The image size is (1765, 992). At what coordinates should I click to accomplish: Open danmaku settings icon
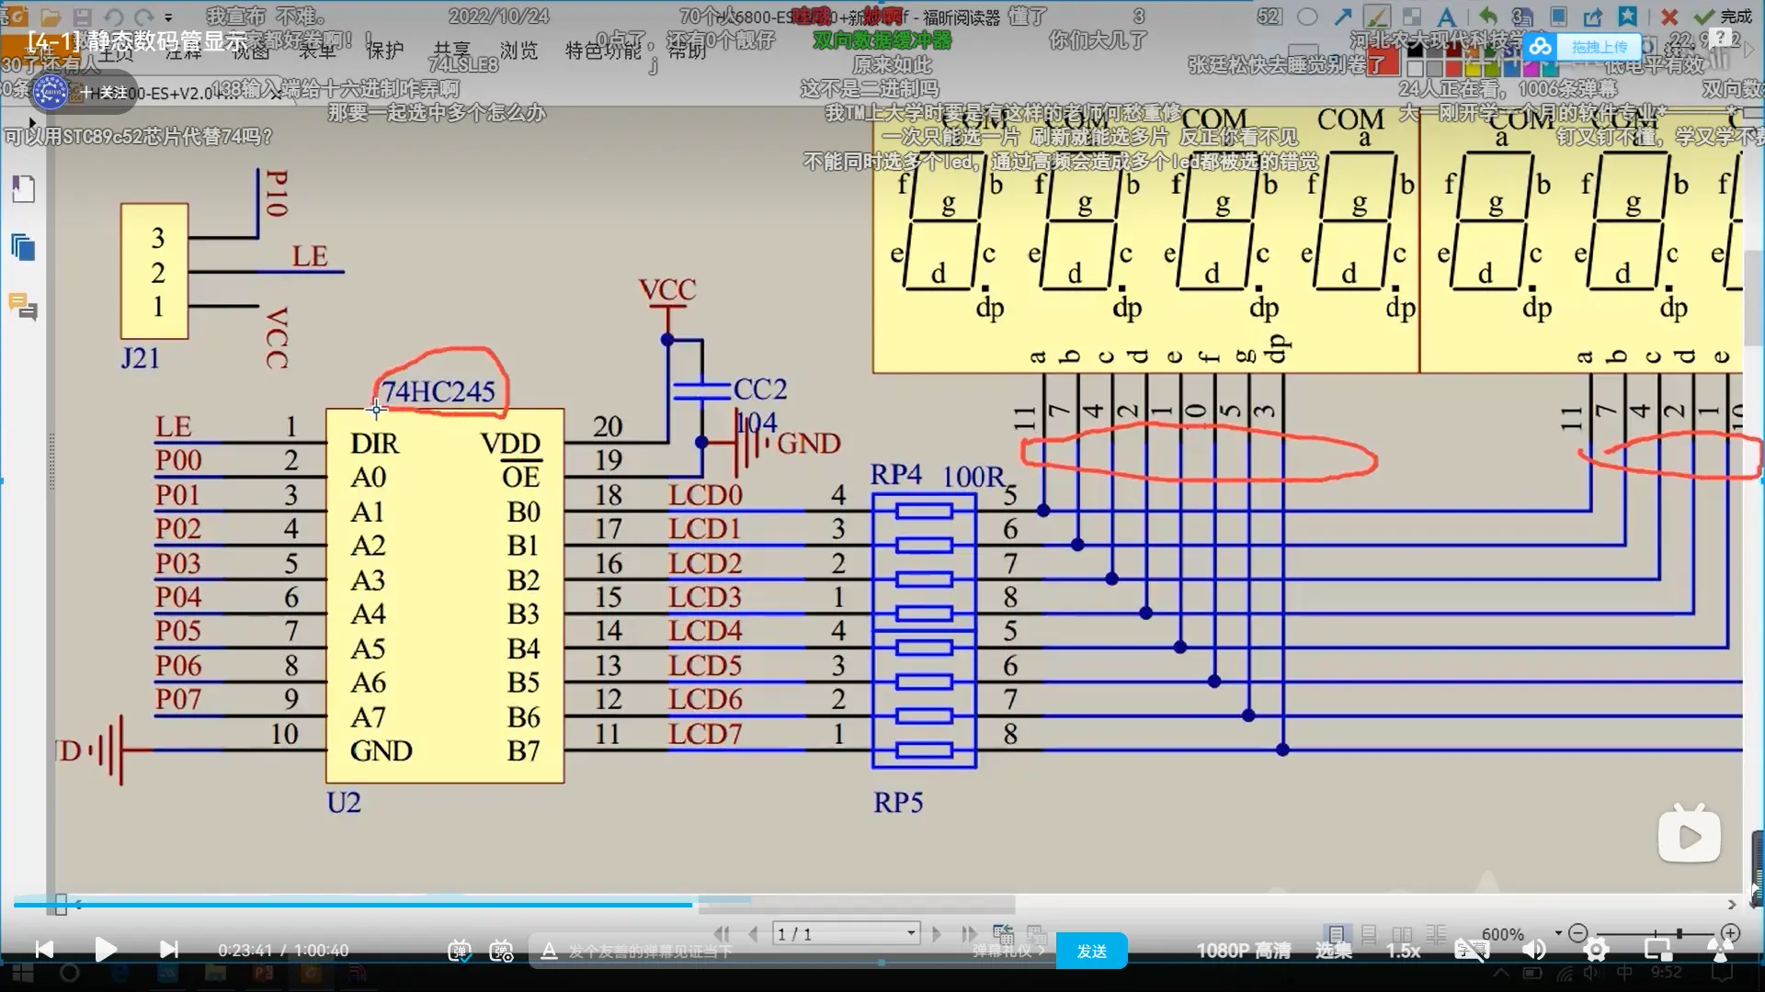(501, 951)
